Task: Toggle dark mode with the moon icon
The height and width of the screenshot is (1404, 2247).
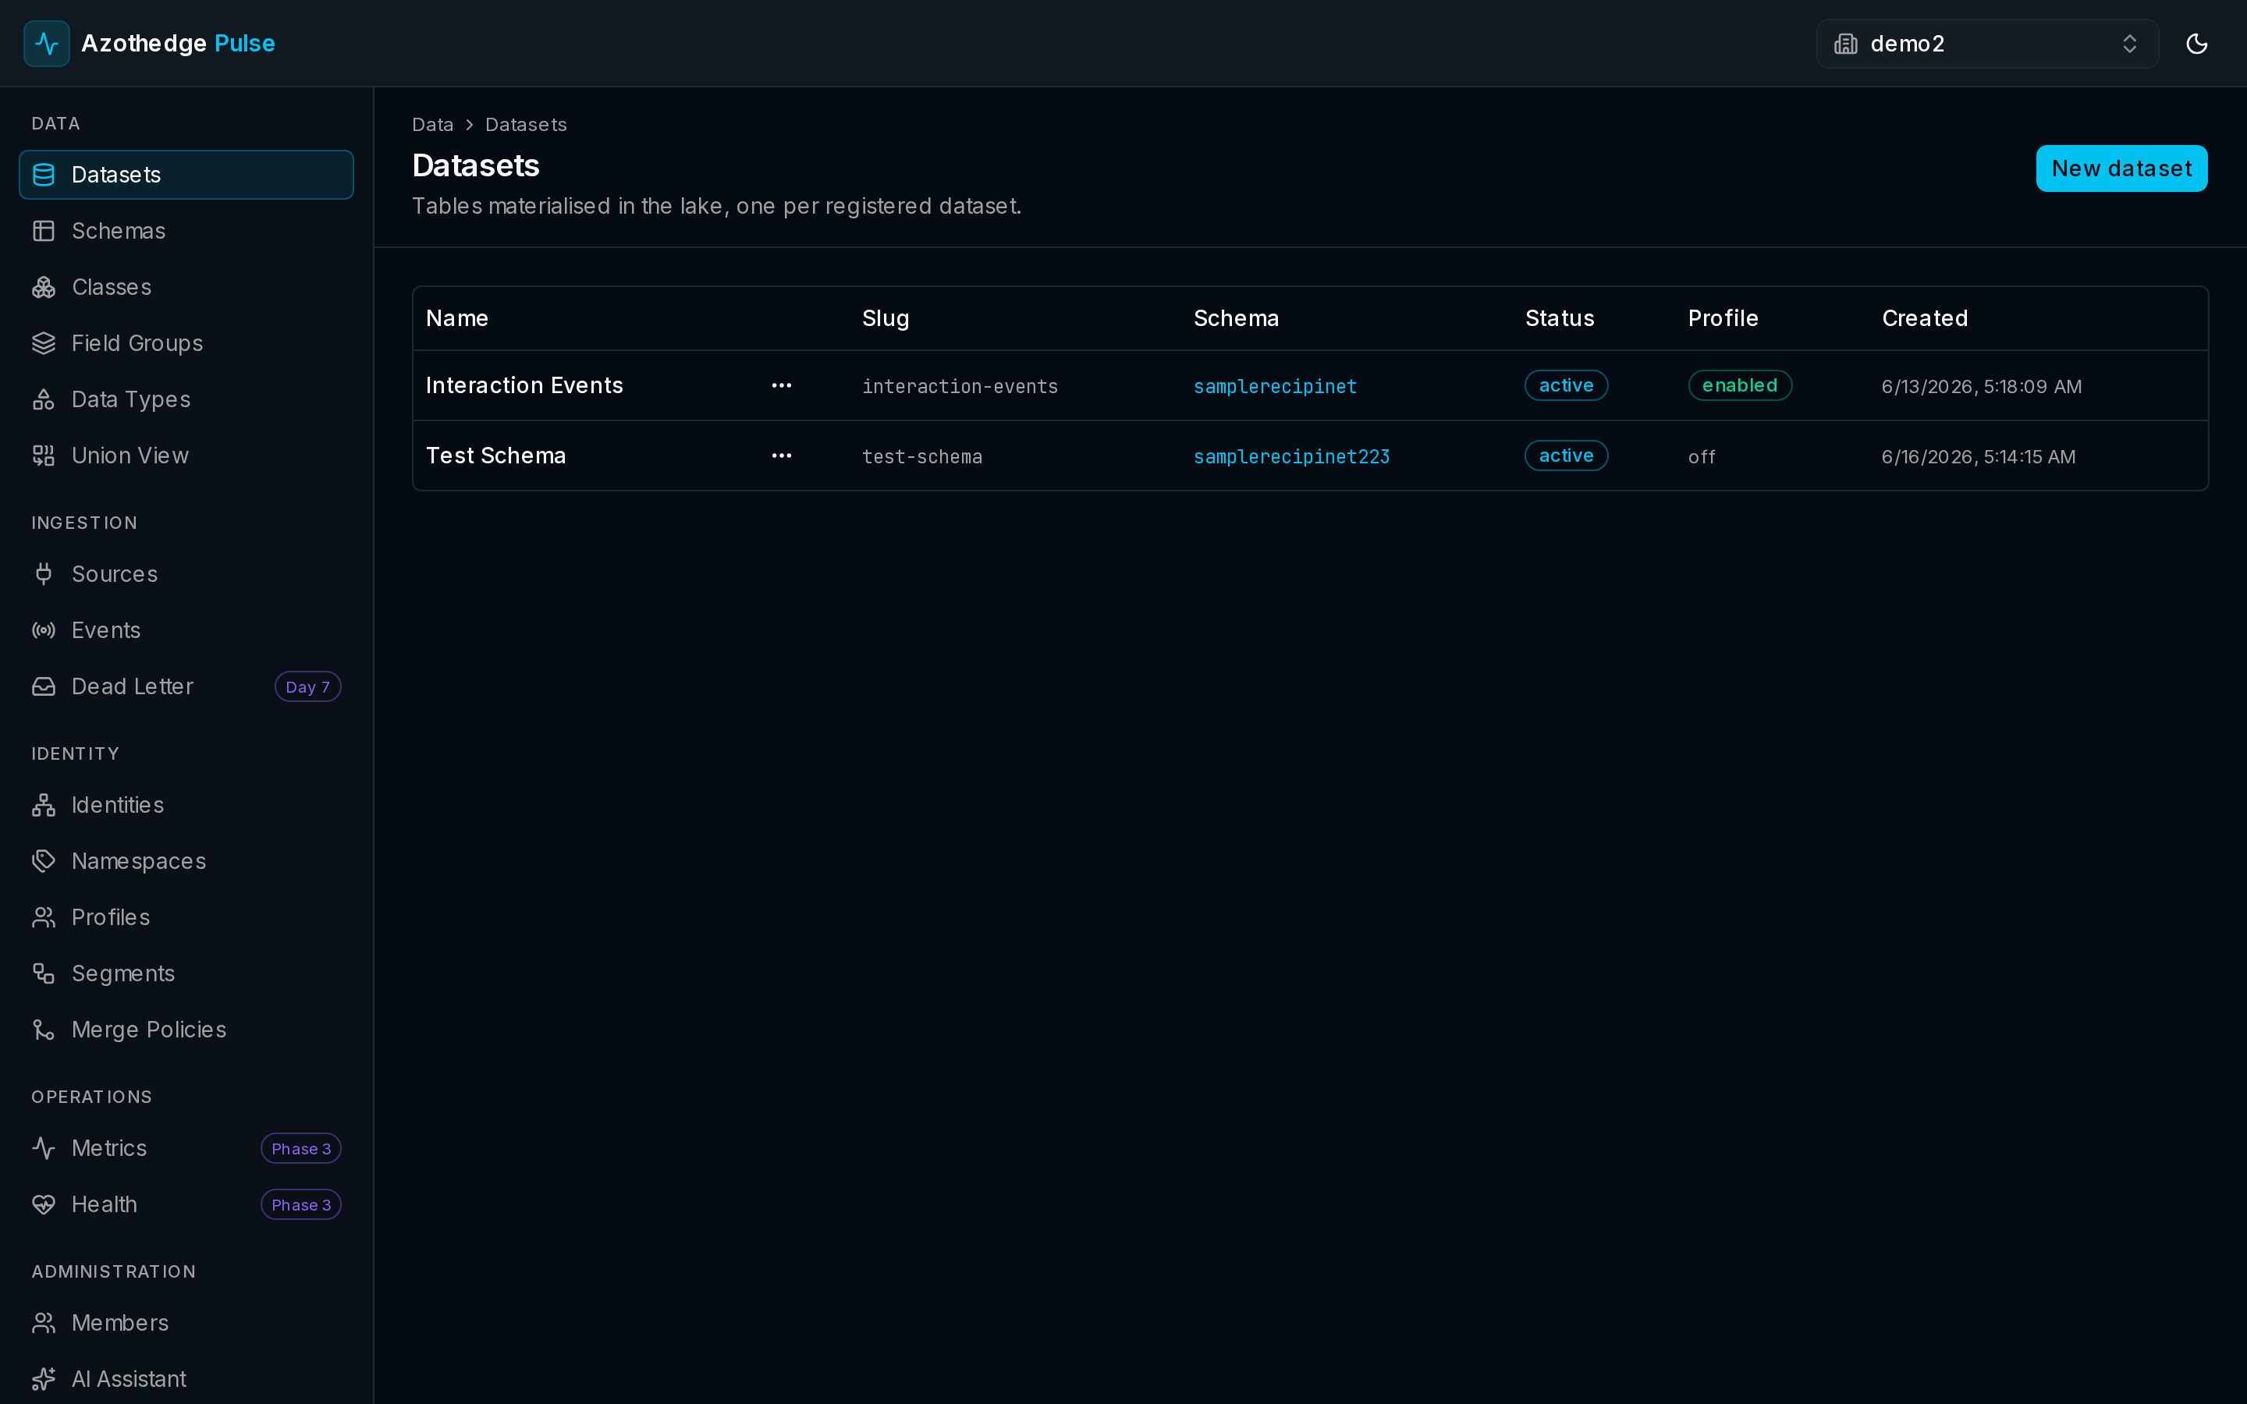Action: point(2196,44)
